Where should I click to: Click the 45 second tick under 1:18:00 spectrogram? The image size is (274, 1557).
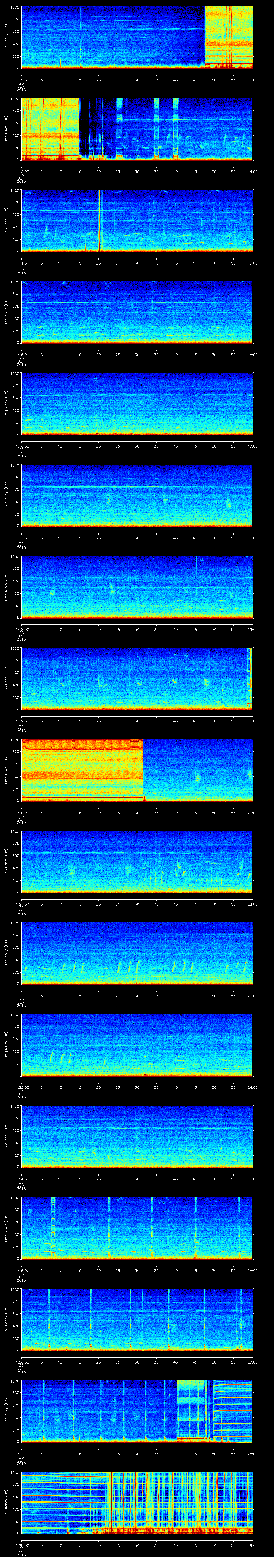[195, 629]
